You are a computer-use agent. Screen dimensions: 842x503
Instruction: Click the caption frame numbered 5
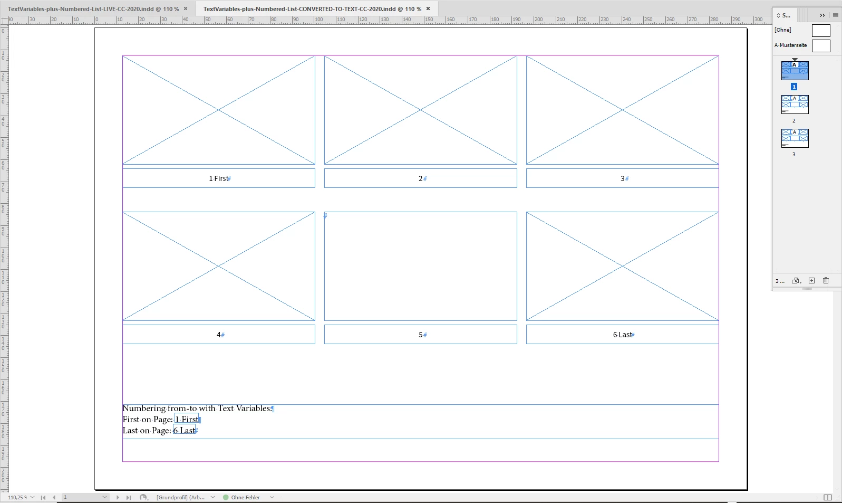pos(421,335)
